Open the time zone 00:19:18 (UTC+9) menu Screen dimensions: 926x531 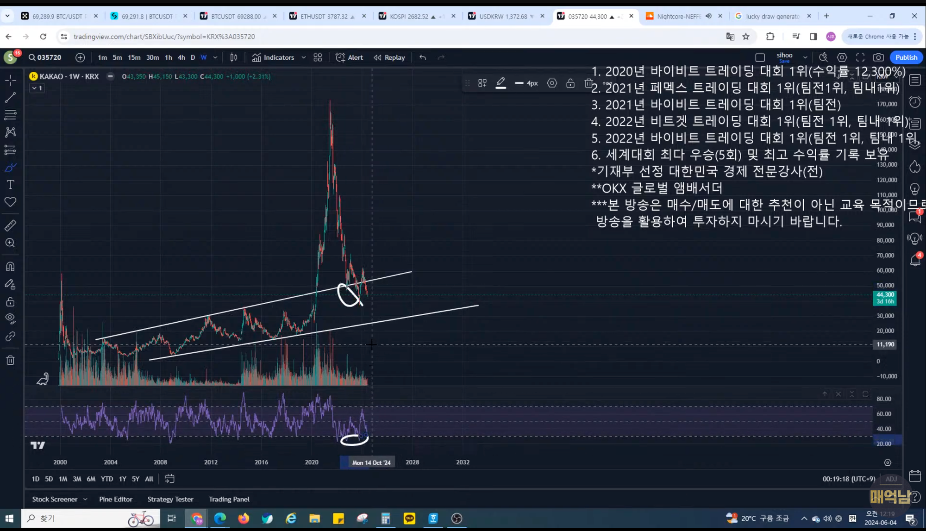click(x=849, y=479)
